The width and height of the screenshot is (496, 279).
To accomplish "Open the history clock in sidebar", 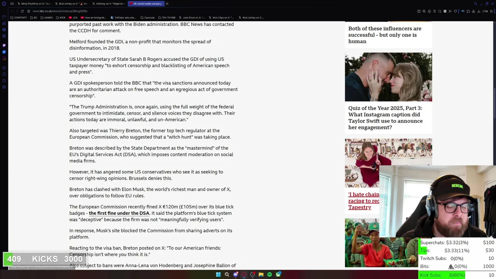I will click(x=4, y=74).
